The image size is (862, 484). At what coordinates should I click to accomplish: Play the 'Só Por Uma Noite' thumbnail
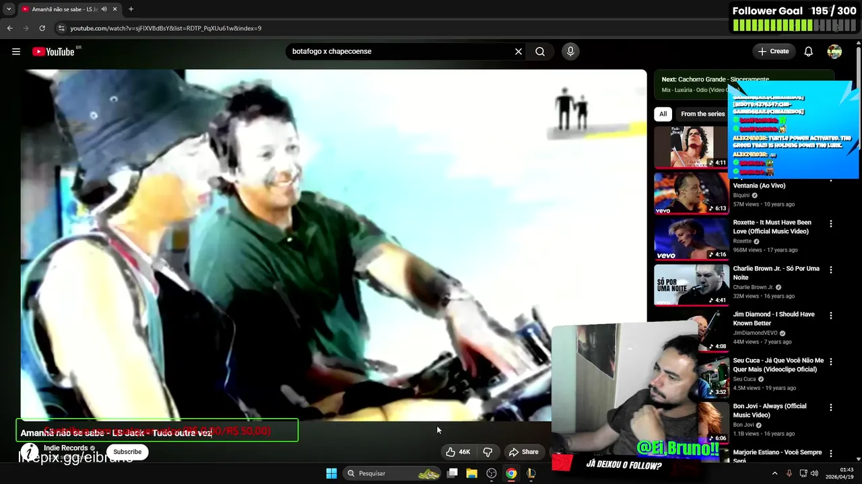(x=691, y=285)
